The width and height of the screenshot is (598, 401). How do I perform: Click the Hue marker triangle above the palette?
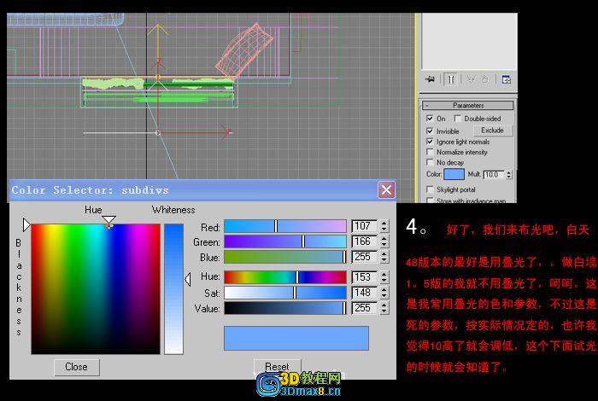[x=108, y=220]
